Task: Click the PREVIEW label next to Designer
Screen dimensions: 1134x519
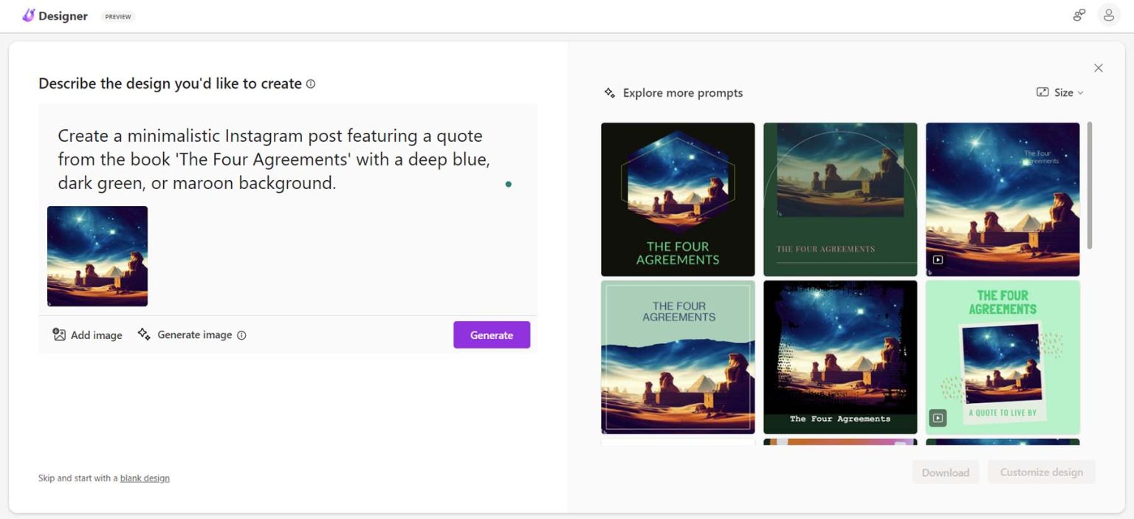Action: pyautogui.click(x=117, y=16)
